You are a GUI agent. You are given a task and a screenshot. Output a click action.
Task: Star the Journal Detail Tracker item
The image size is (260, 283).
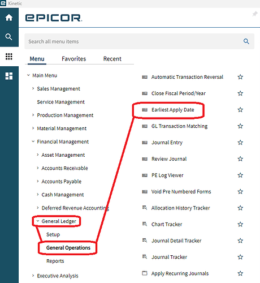coord(240,241)
